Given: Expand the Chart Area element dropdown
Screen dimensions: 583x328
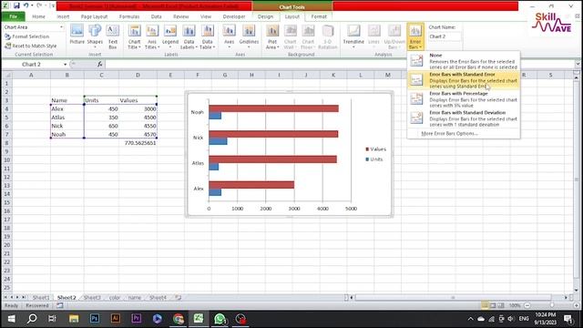Looking at the screenshot, I should pyautogui.click(x=61, y=27).
